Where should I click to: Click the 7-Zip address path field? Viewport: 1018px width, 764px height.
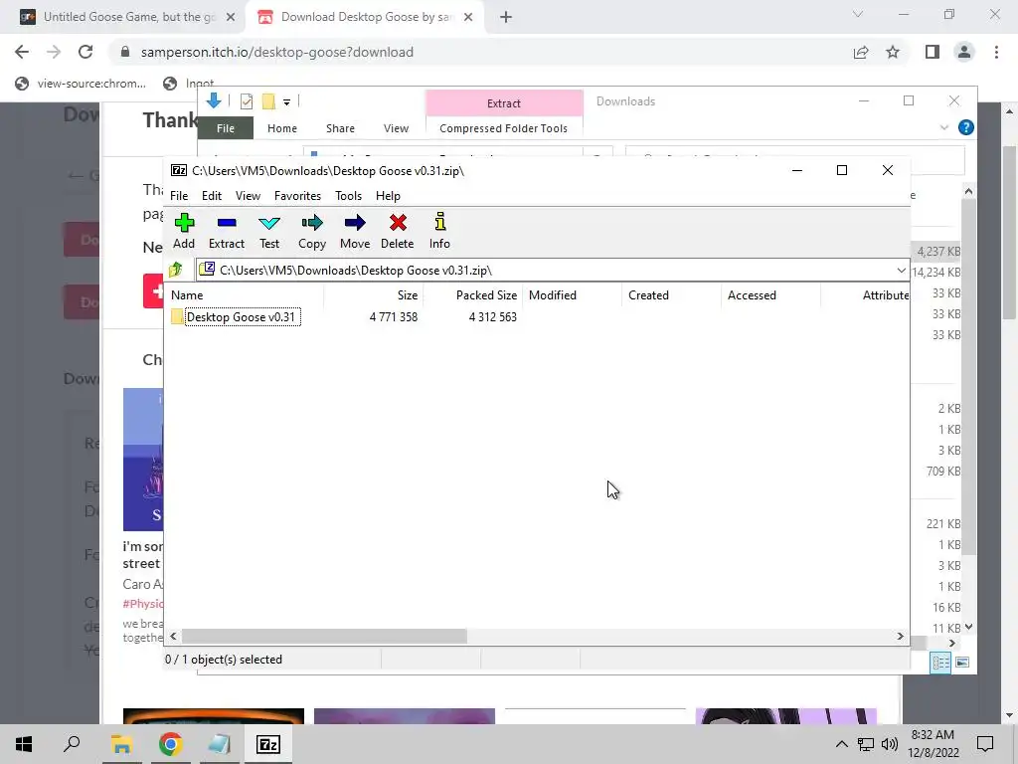point(546,271)
